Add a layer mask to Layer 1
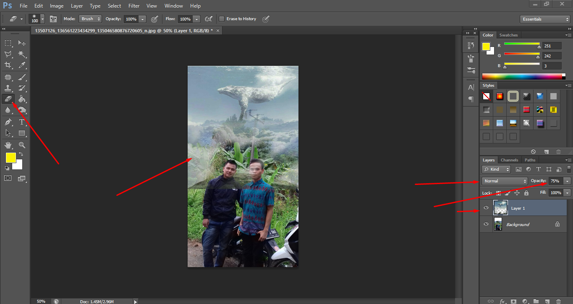Image resolution: width=573 pixels, height=304 pixels. click(x=513, y=301)
